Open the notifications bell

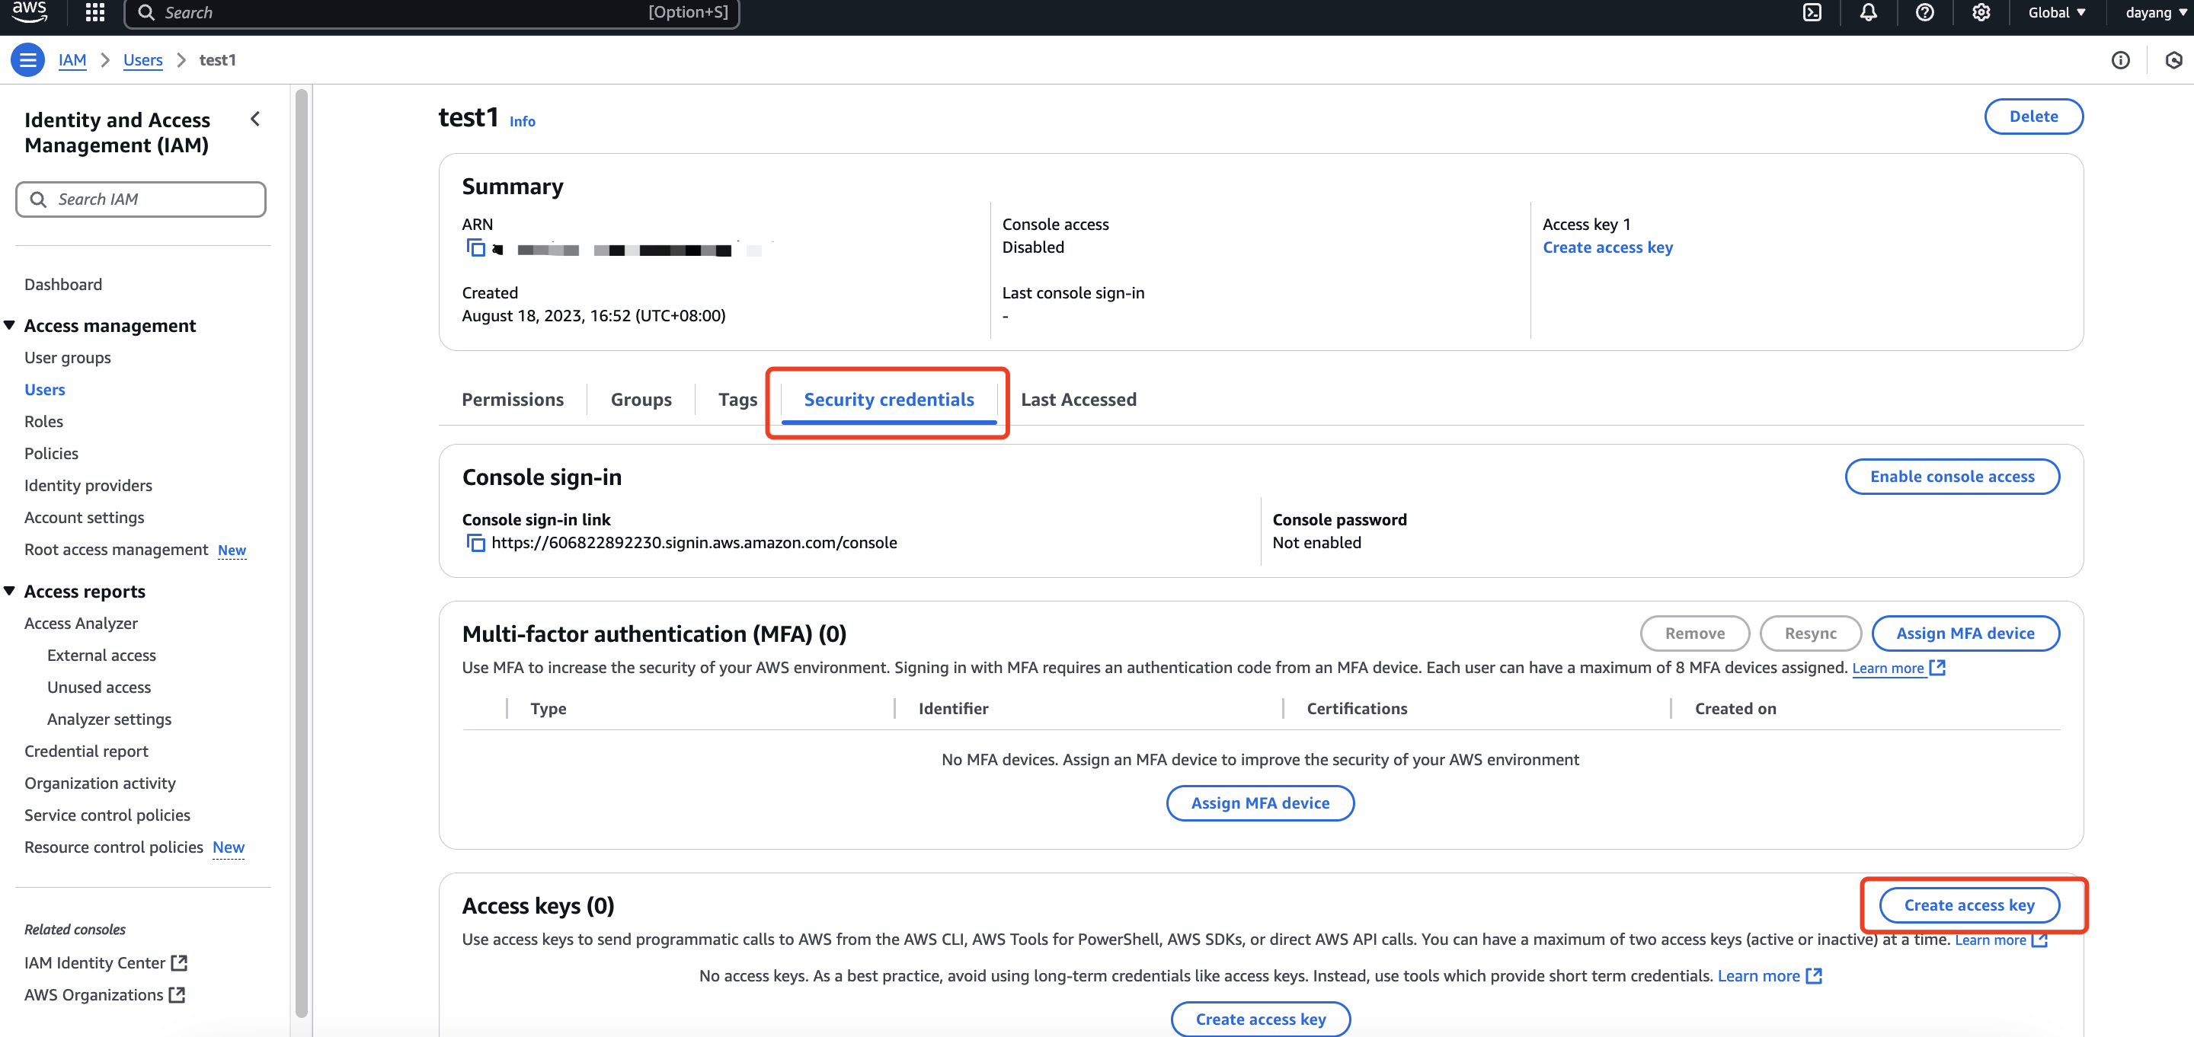1868,12
